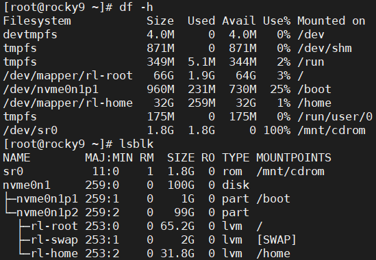Screen dimensions: 376x260
Task: Click the 'rl-swap' volume in lsblk tree
Action: point(54,240)
